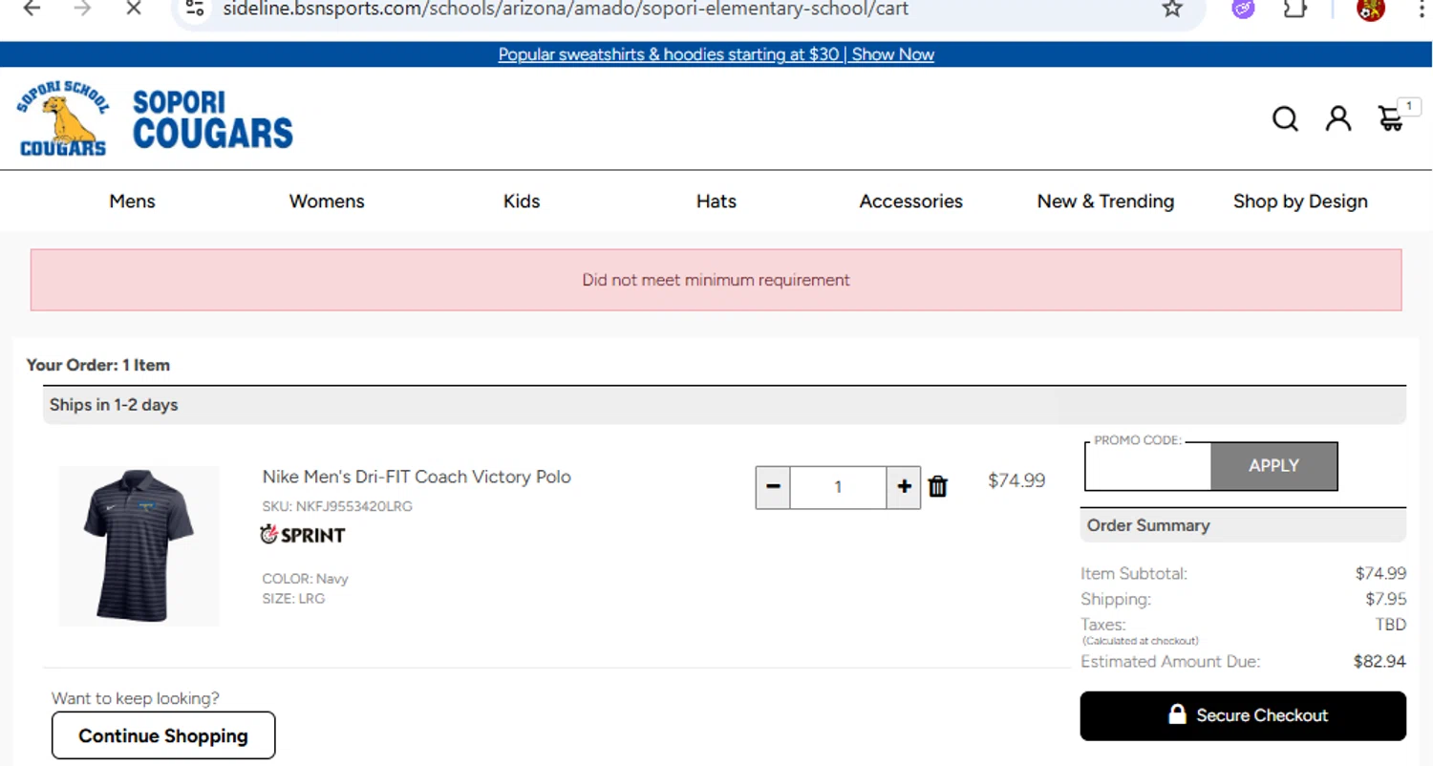This screenshot has height=766, width=1433.
Task: Increase polo quantity with plus button
Action: 904,487
